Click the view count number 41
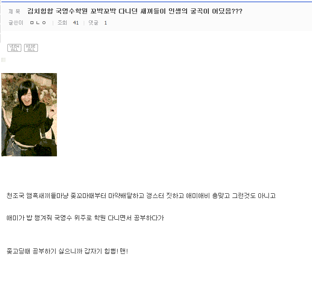Screen dimensions: 312x284 [76, 23]
